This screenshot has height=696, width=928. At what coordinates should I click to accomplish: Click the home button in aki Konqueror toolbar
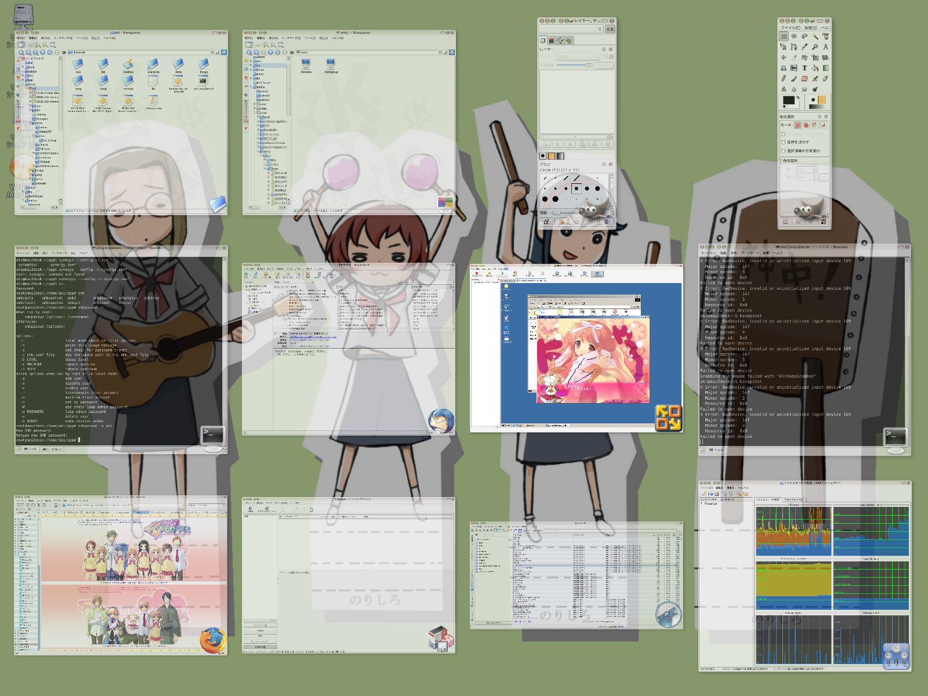[42, 52]
